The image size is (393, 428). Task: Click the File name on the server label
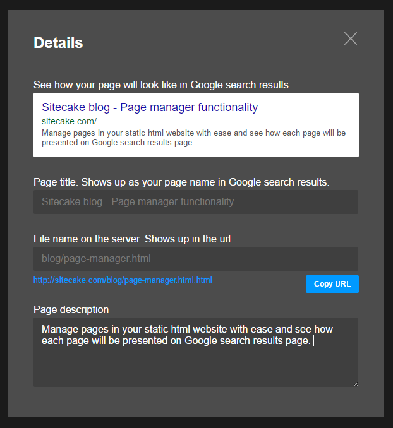(133, 239)
